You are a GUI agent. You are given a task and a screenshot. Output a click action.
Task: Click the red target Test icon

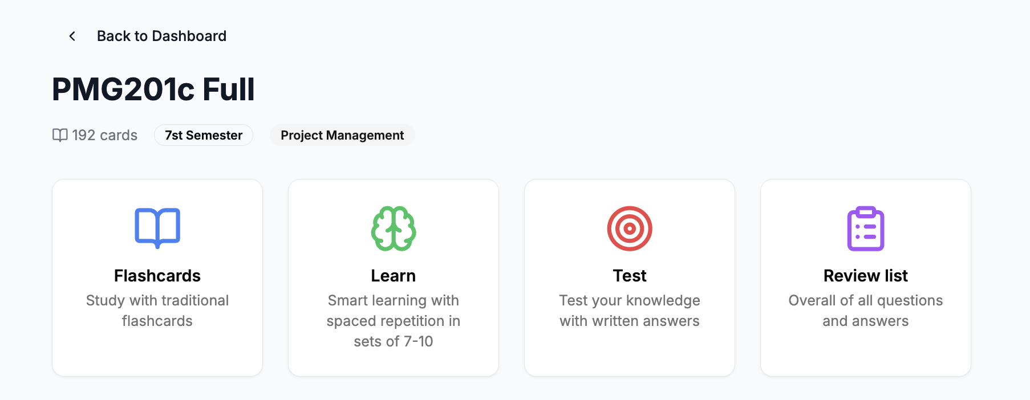[x=630, y=228]
